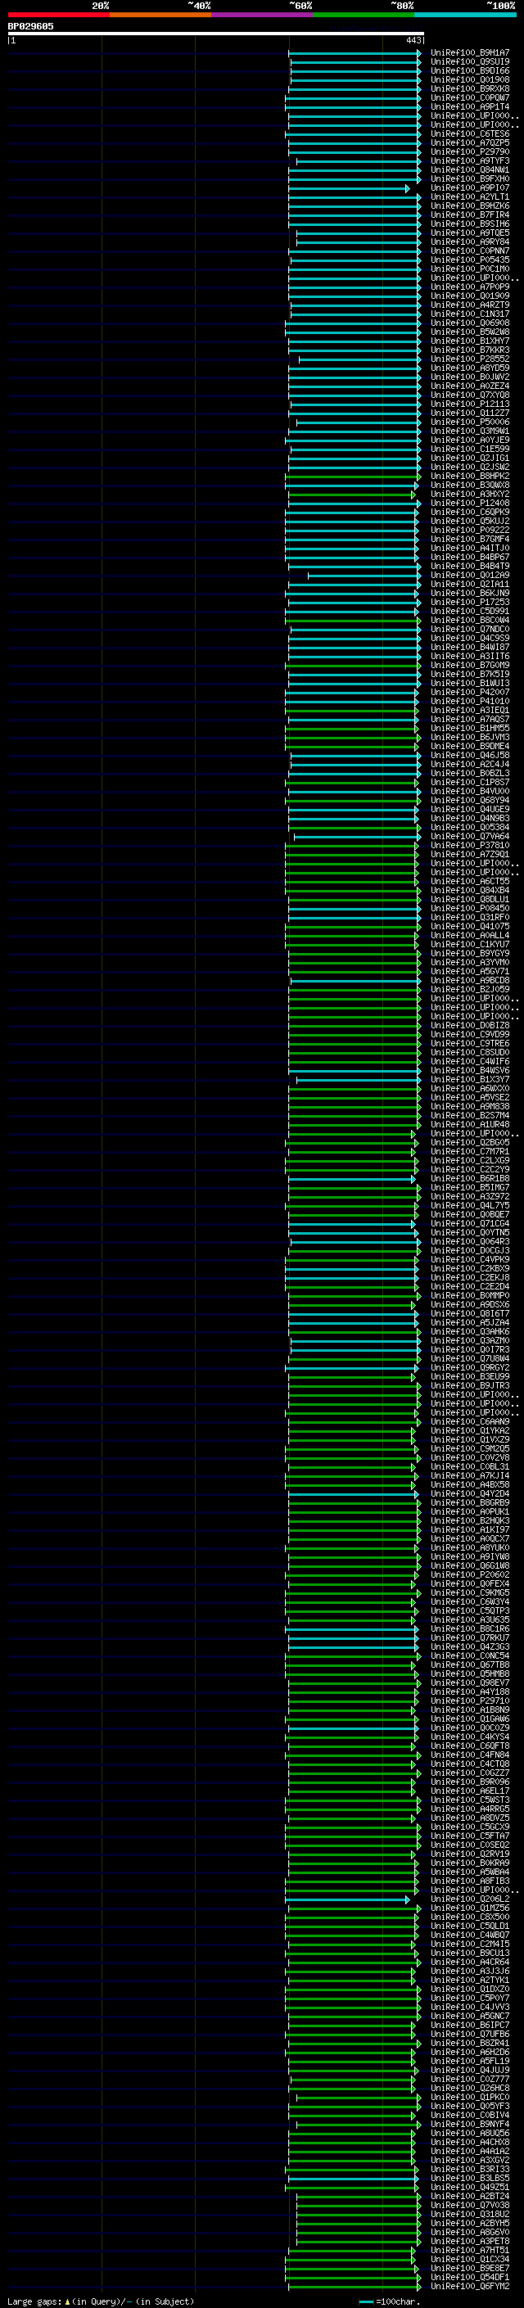Screen dimensions: 524x2308
Task: Click the cyan ~100% identity legend bar
Action: [x=465, y=15]
